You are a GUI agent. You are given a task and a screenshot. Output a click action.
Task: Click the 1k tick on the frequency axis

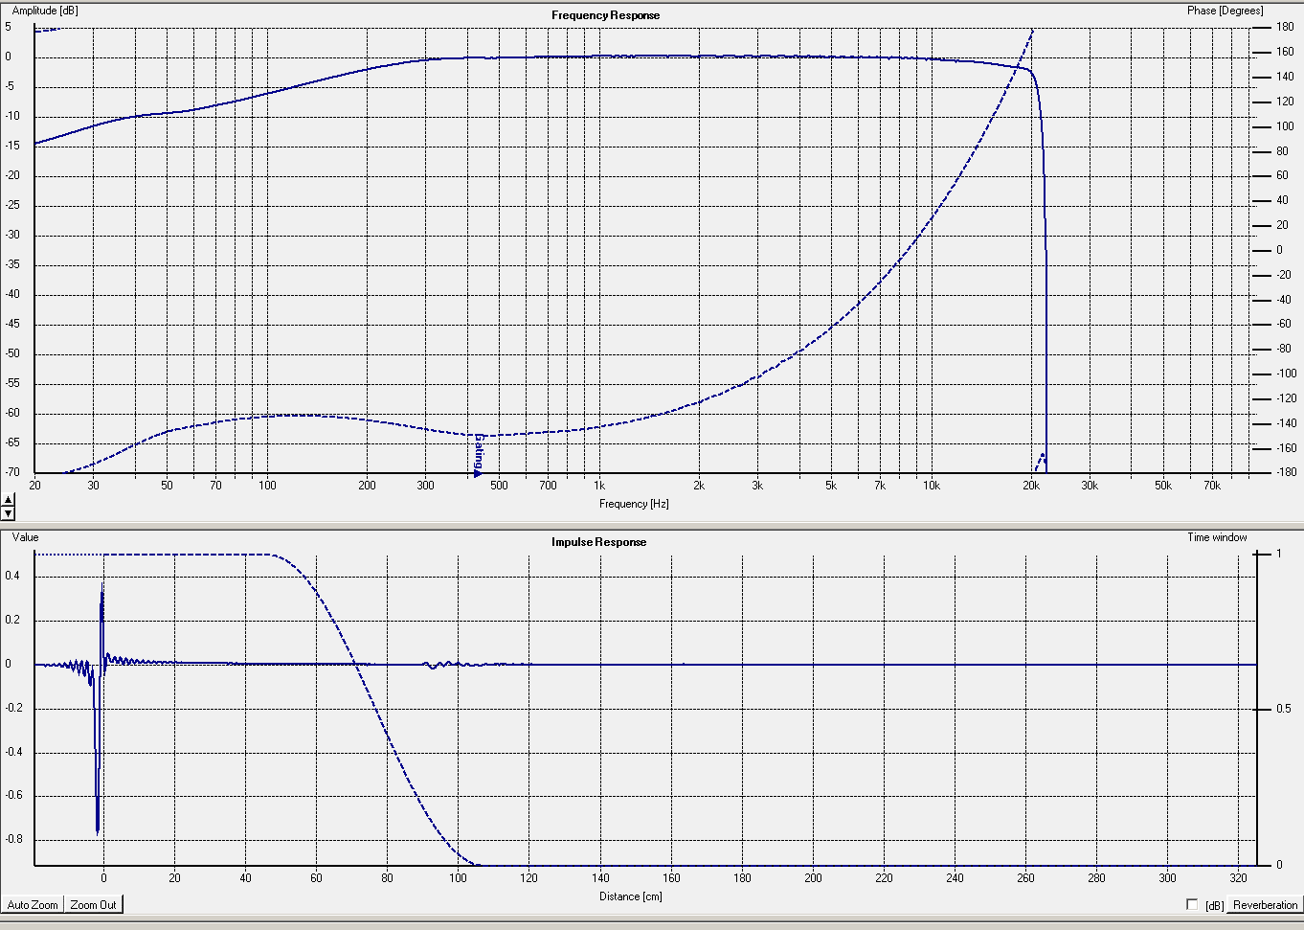(x=598, y=486)
